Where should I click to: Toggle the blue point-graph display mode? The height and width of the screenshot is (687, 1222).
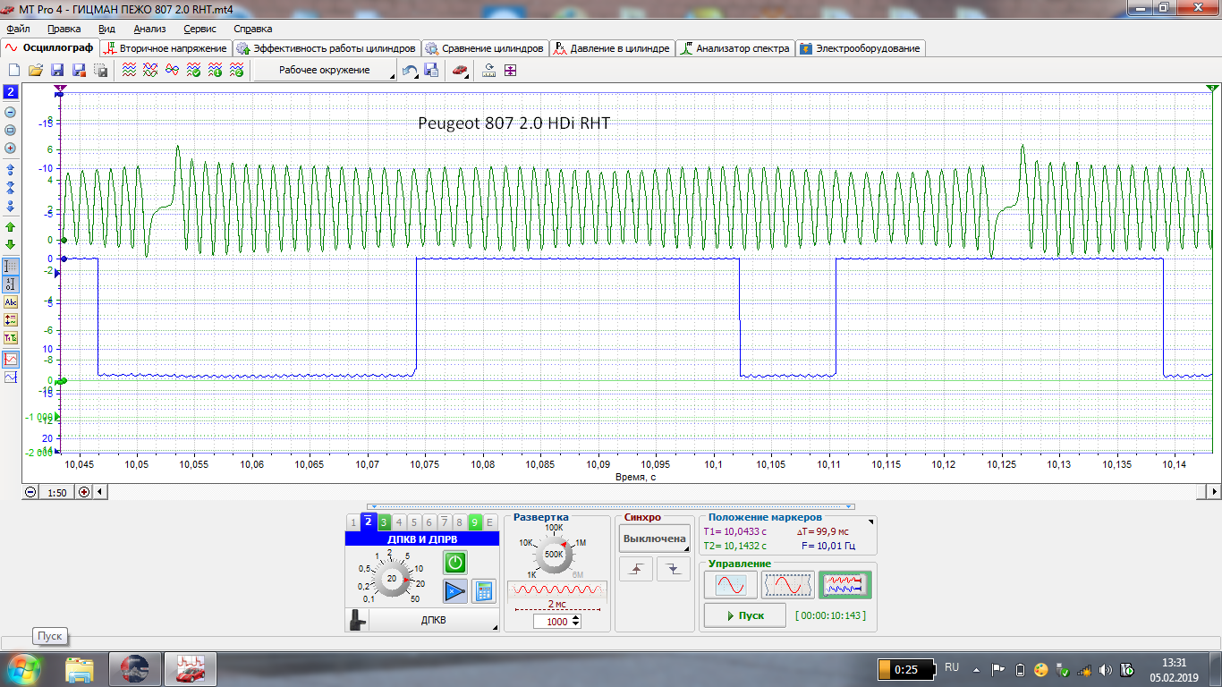11,377
